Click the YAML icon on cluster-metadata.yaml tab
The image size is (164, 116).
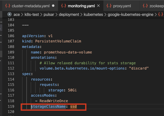click(x=8, y=6)
